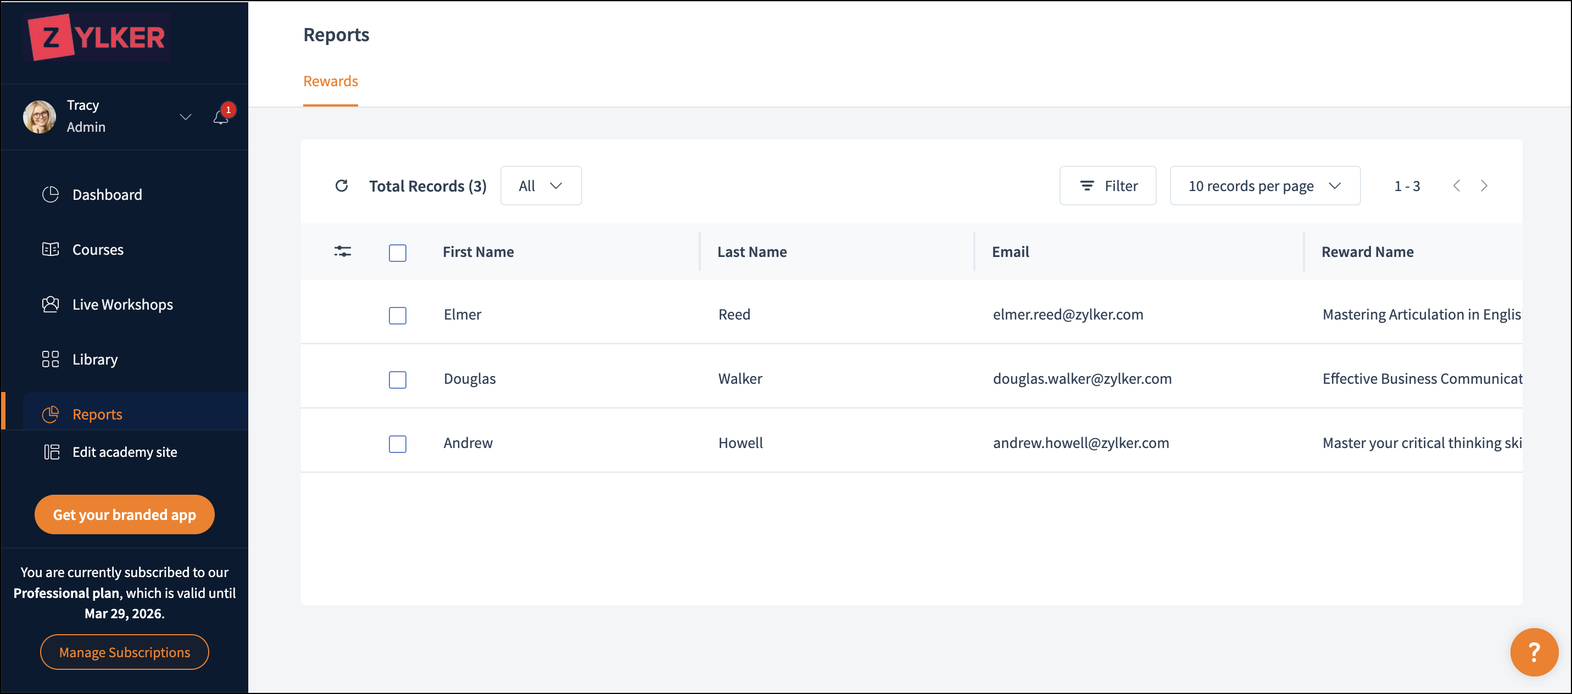Click the notification bell icon
The width and height of the screenshot is (1572, 694).
[220, 117]
